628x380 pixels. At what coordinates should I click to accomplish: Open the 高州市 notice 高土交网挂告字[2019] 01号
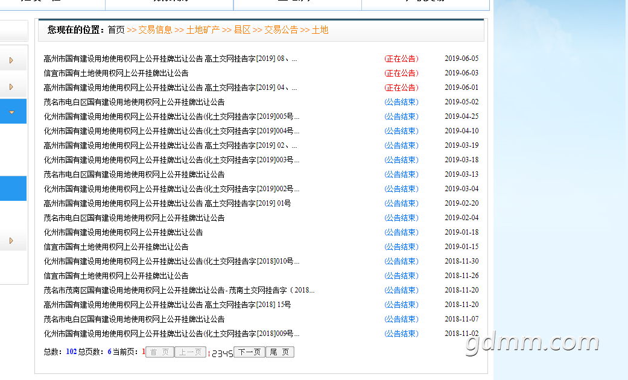(167, 203)
